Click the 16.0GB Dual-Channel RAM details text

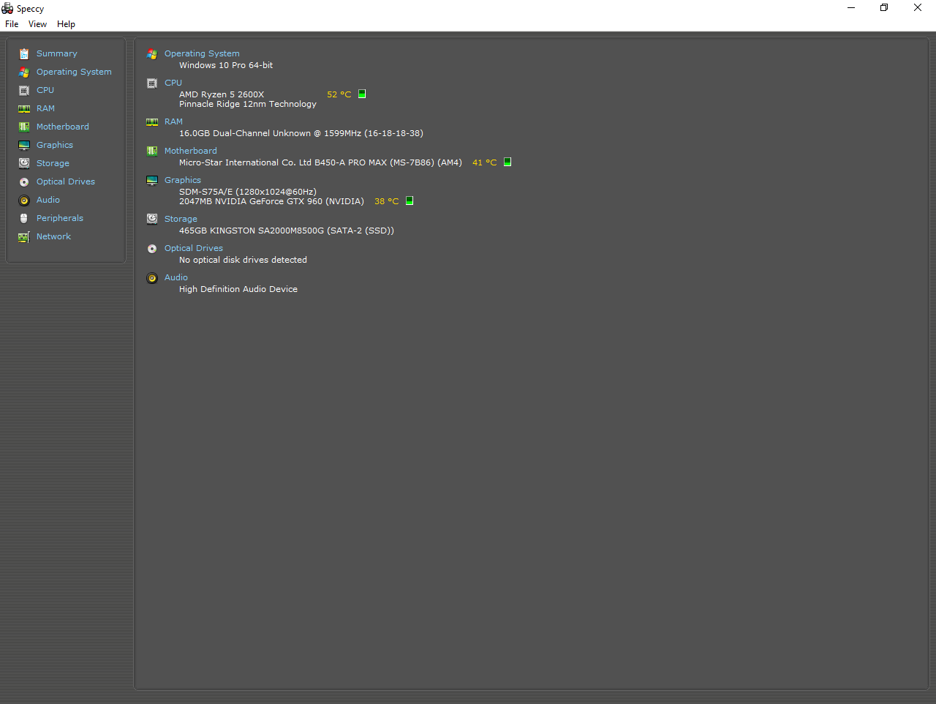[301, 133]
